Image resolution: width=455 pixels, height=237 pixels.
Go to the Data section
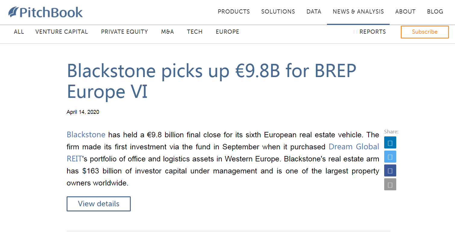tap(314, 11)
